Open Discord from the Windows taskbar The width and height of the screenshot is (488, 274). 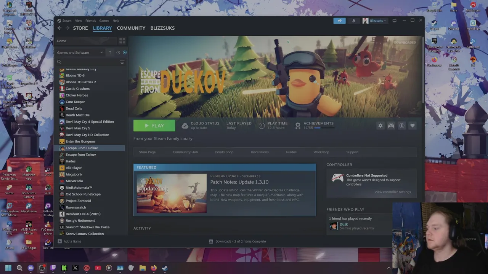(x=31, y=268)
